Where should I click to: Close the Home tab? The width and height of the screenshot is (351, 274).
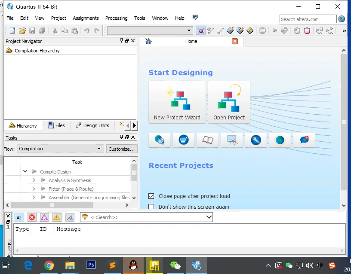tap(234, 41)
